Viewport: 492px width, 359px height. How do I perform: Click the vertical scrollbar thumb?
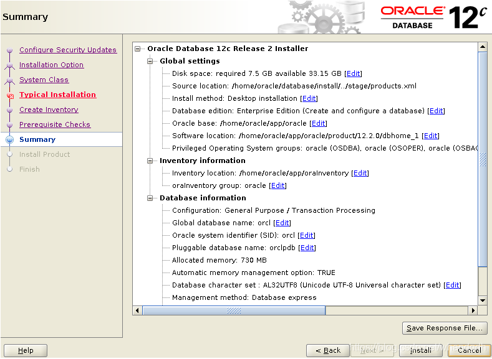click(483, 160)
